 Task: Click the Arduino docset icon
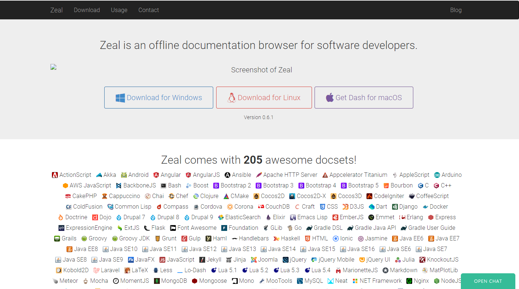(x=437, y=175)
